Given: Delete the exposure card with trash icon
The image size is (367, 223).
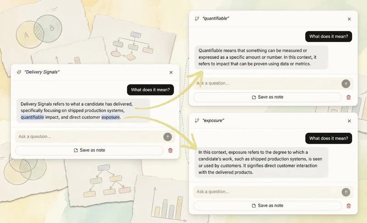Looking at the screenshot, I should (x=349, y=206).
